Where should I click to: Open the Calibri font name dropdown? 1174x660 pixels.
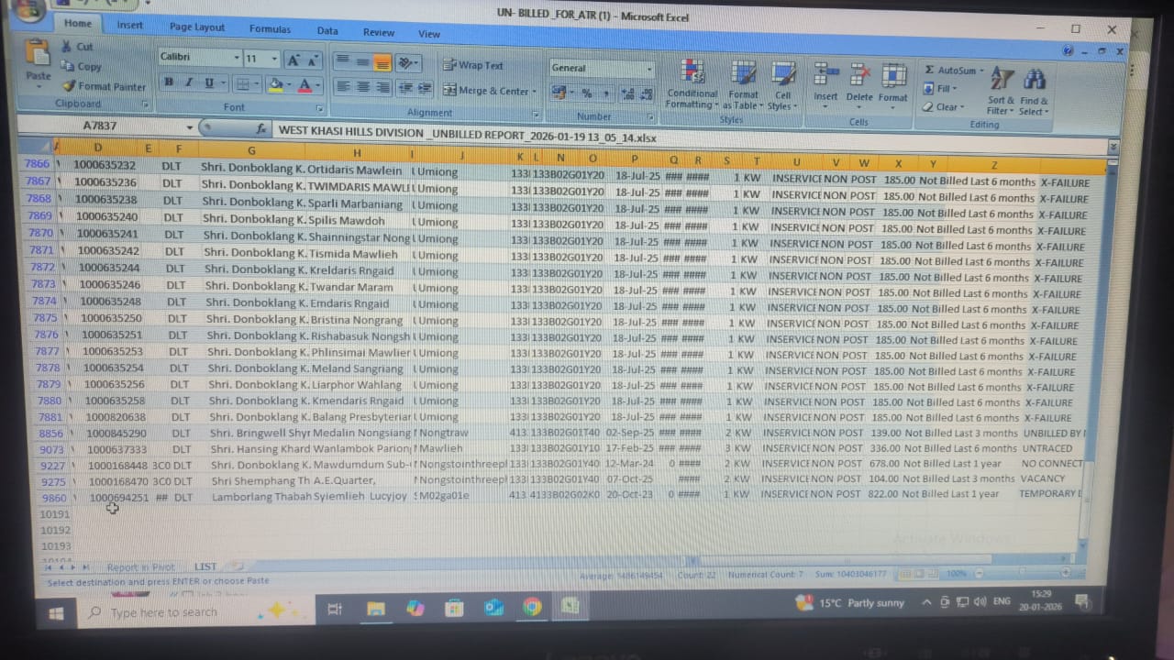[238, 58]
